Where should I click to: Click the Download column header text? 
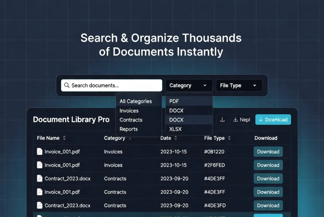(266, 138)
